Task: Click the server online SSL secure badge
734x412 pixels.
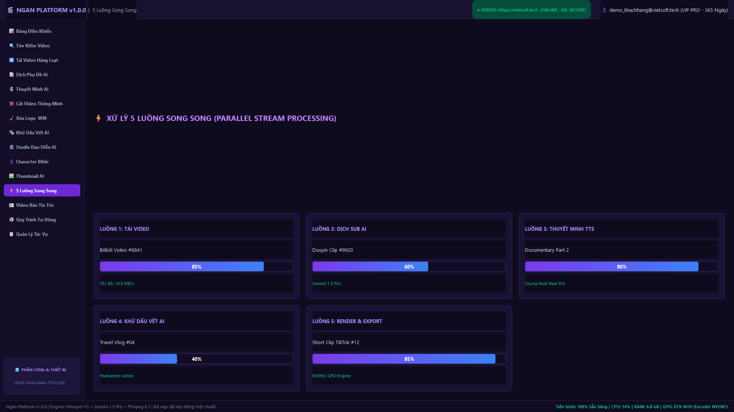Action: 531,10
